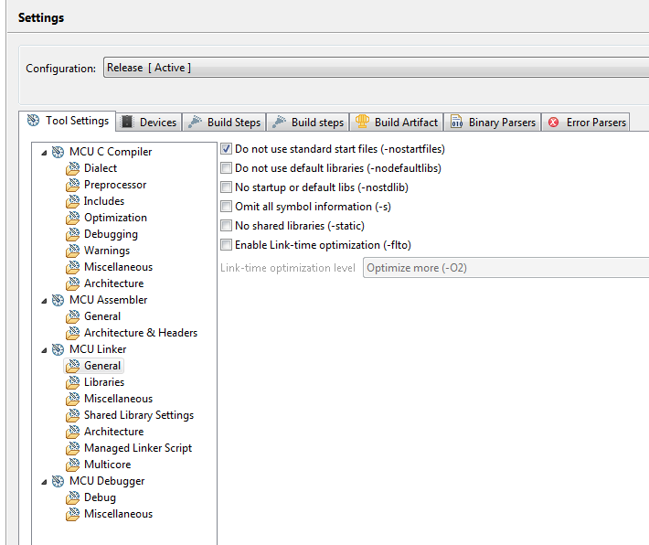Viewport: 649px width, 545px height.
Task: Select the Tool Settings tab
Action: tap(68, 121)
